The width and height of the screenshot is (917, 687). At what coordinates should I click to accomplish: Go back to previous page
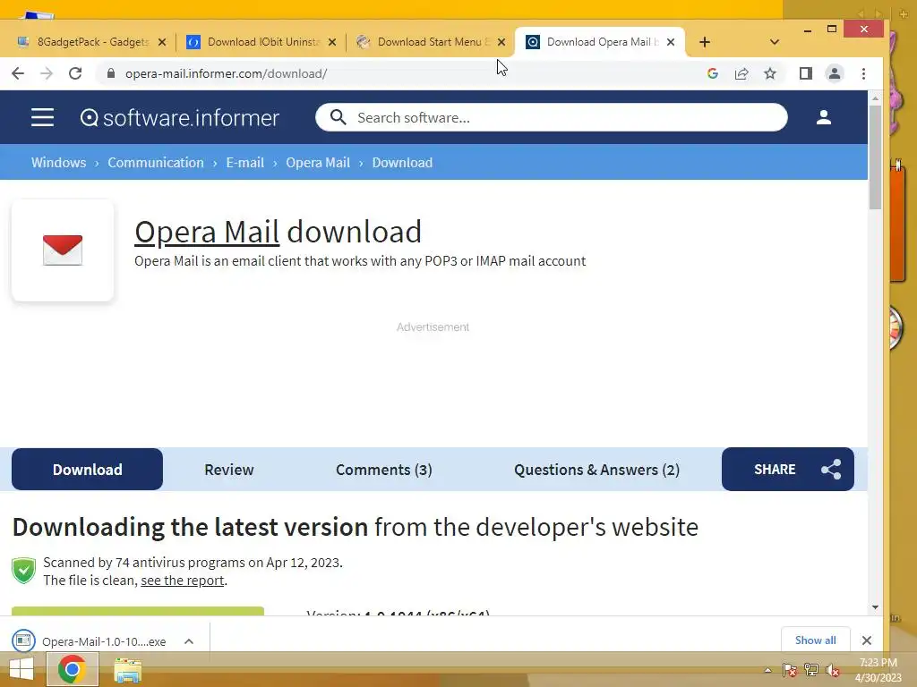18,73
